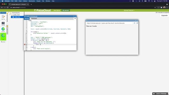
Task: Click the Leave a Message chat button
Action: (x=160, y=94)
